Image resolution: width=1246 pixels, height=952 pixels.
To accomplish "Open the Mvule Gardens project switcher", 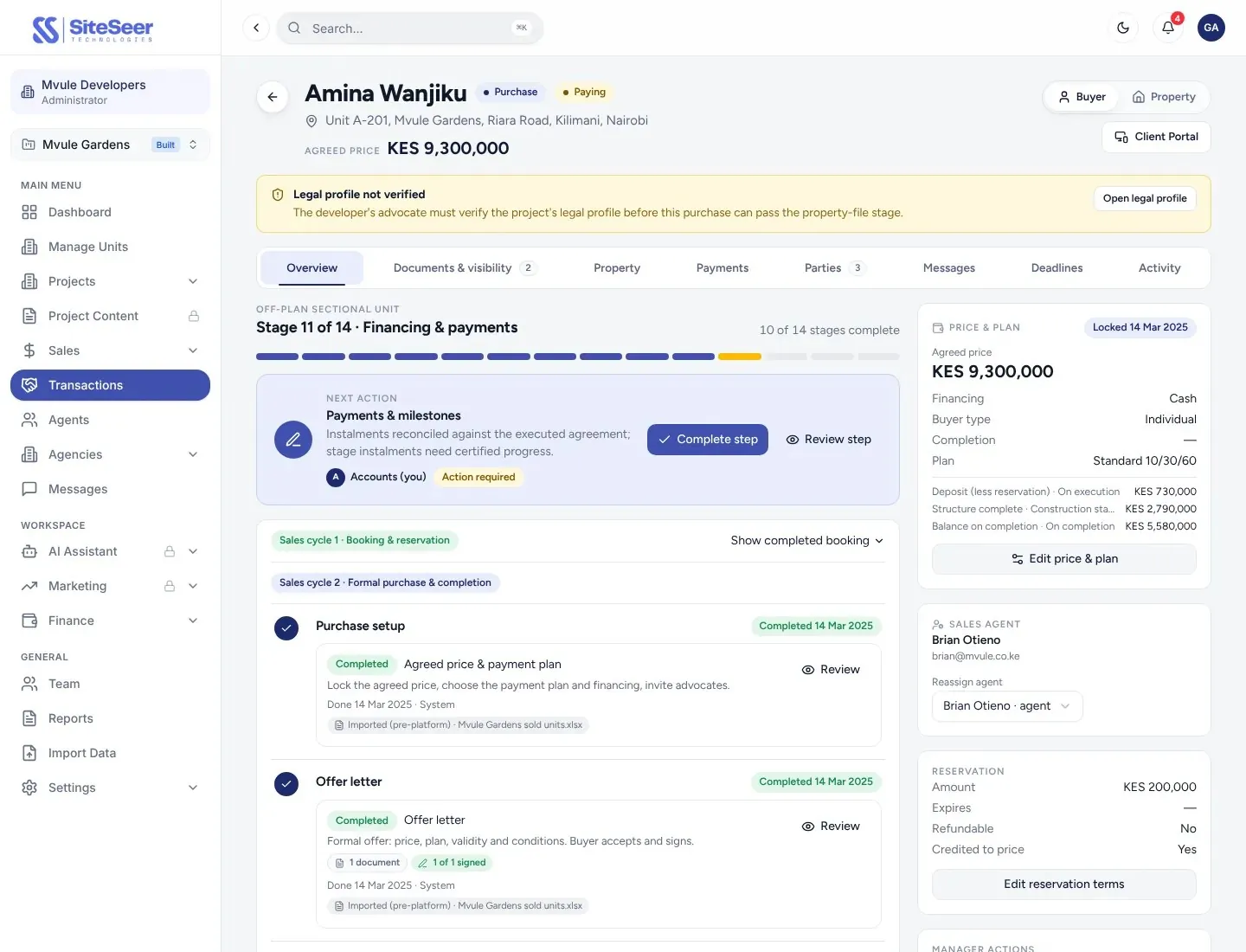I will (110, 145).
